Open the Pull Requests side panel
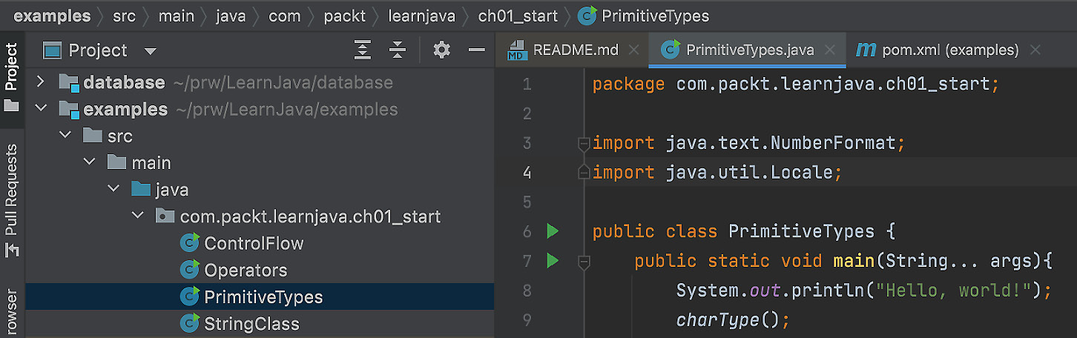The image size is (1077, 338). 12,200
